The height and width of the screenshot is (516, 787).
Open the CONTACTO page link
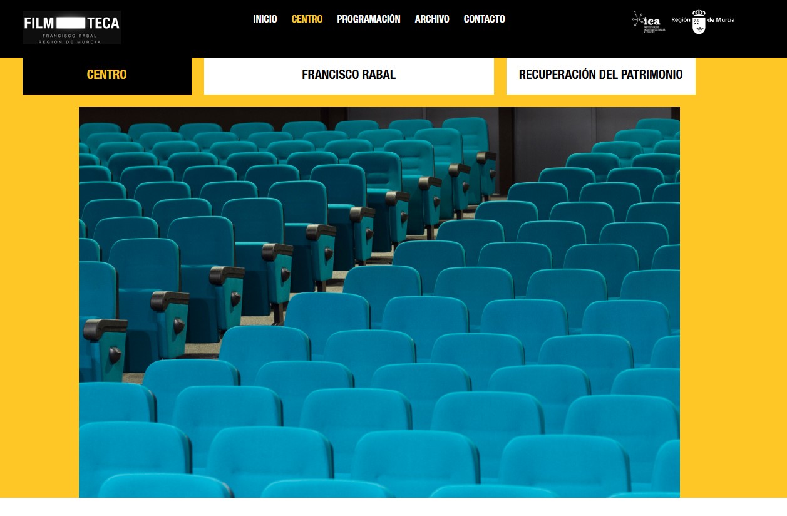pos(484,19)
